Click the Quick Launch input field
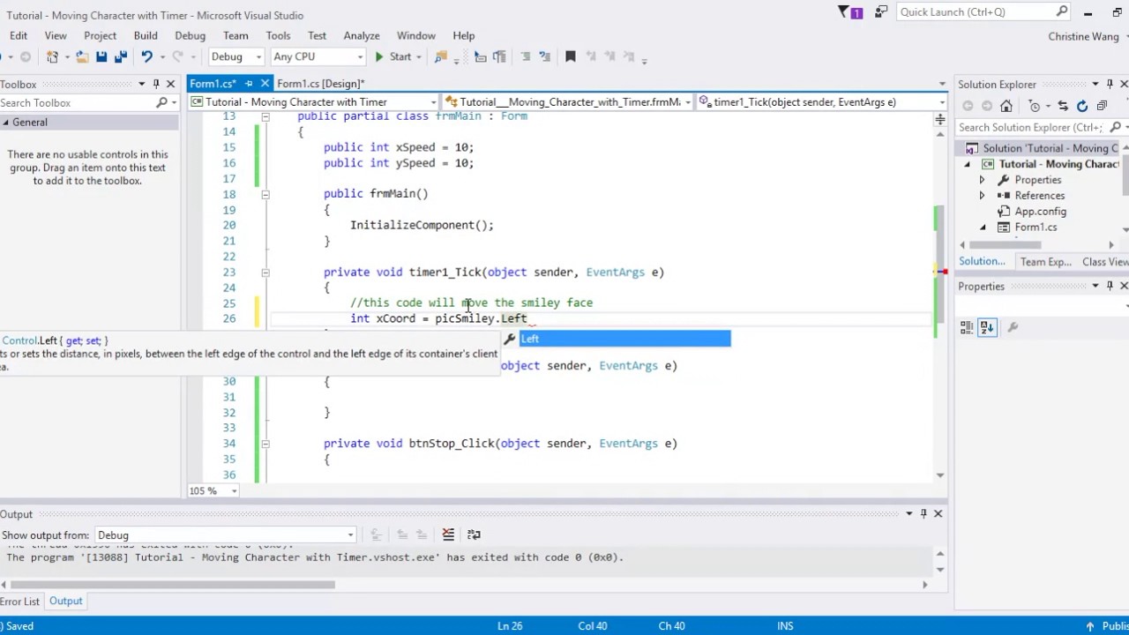 975,12
